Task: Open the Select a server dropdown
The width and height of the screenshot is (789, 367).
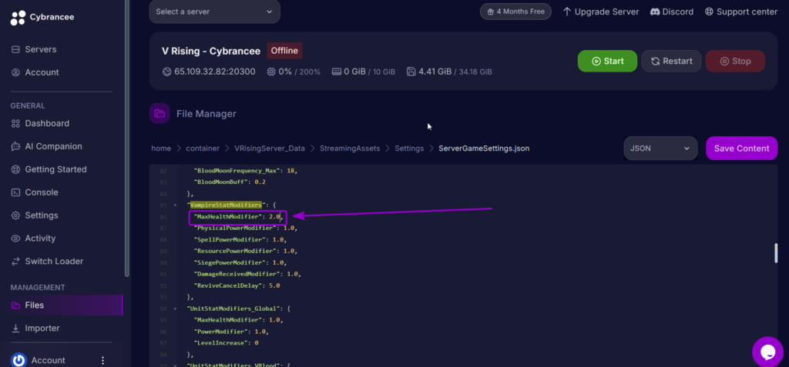Action: coord(215,12)
